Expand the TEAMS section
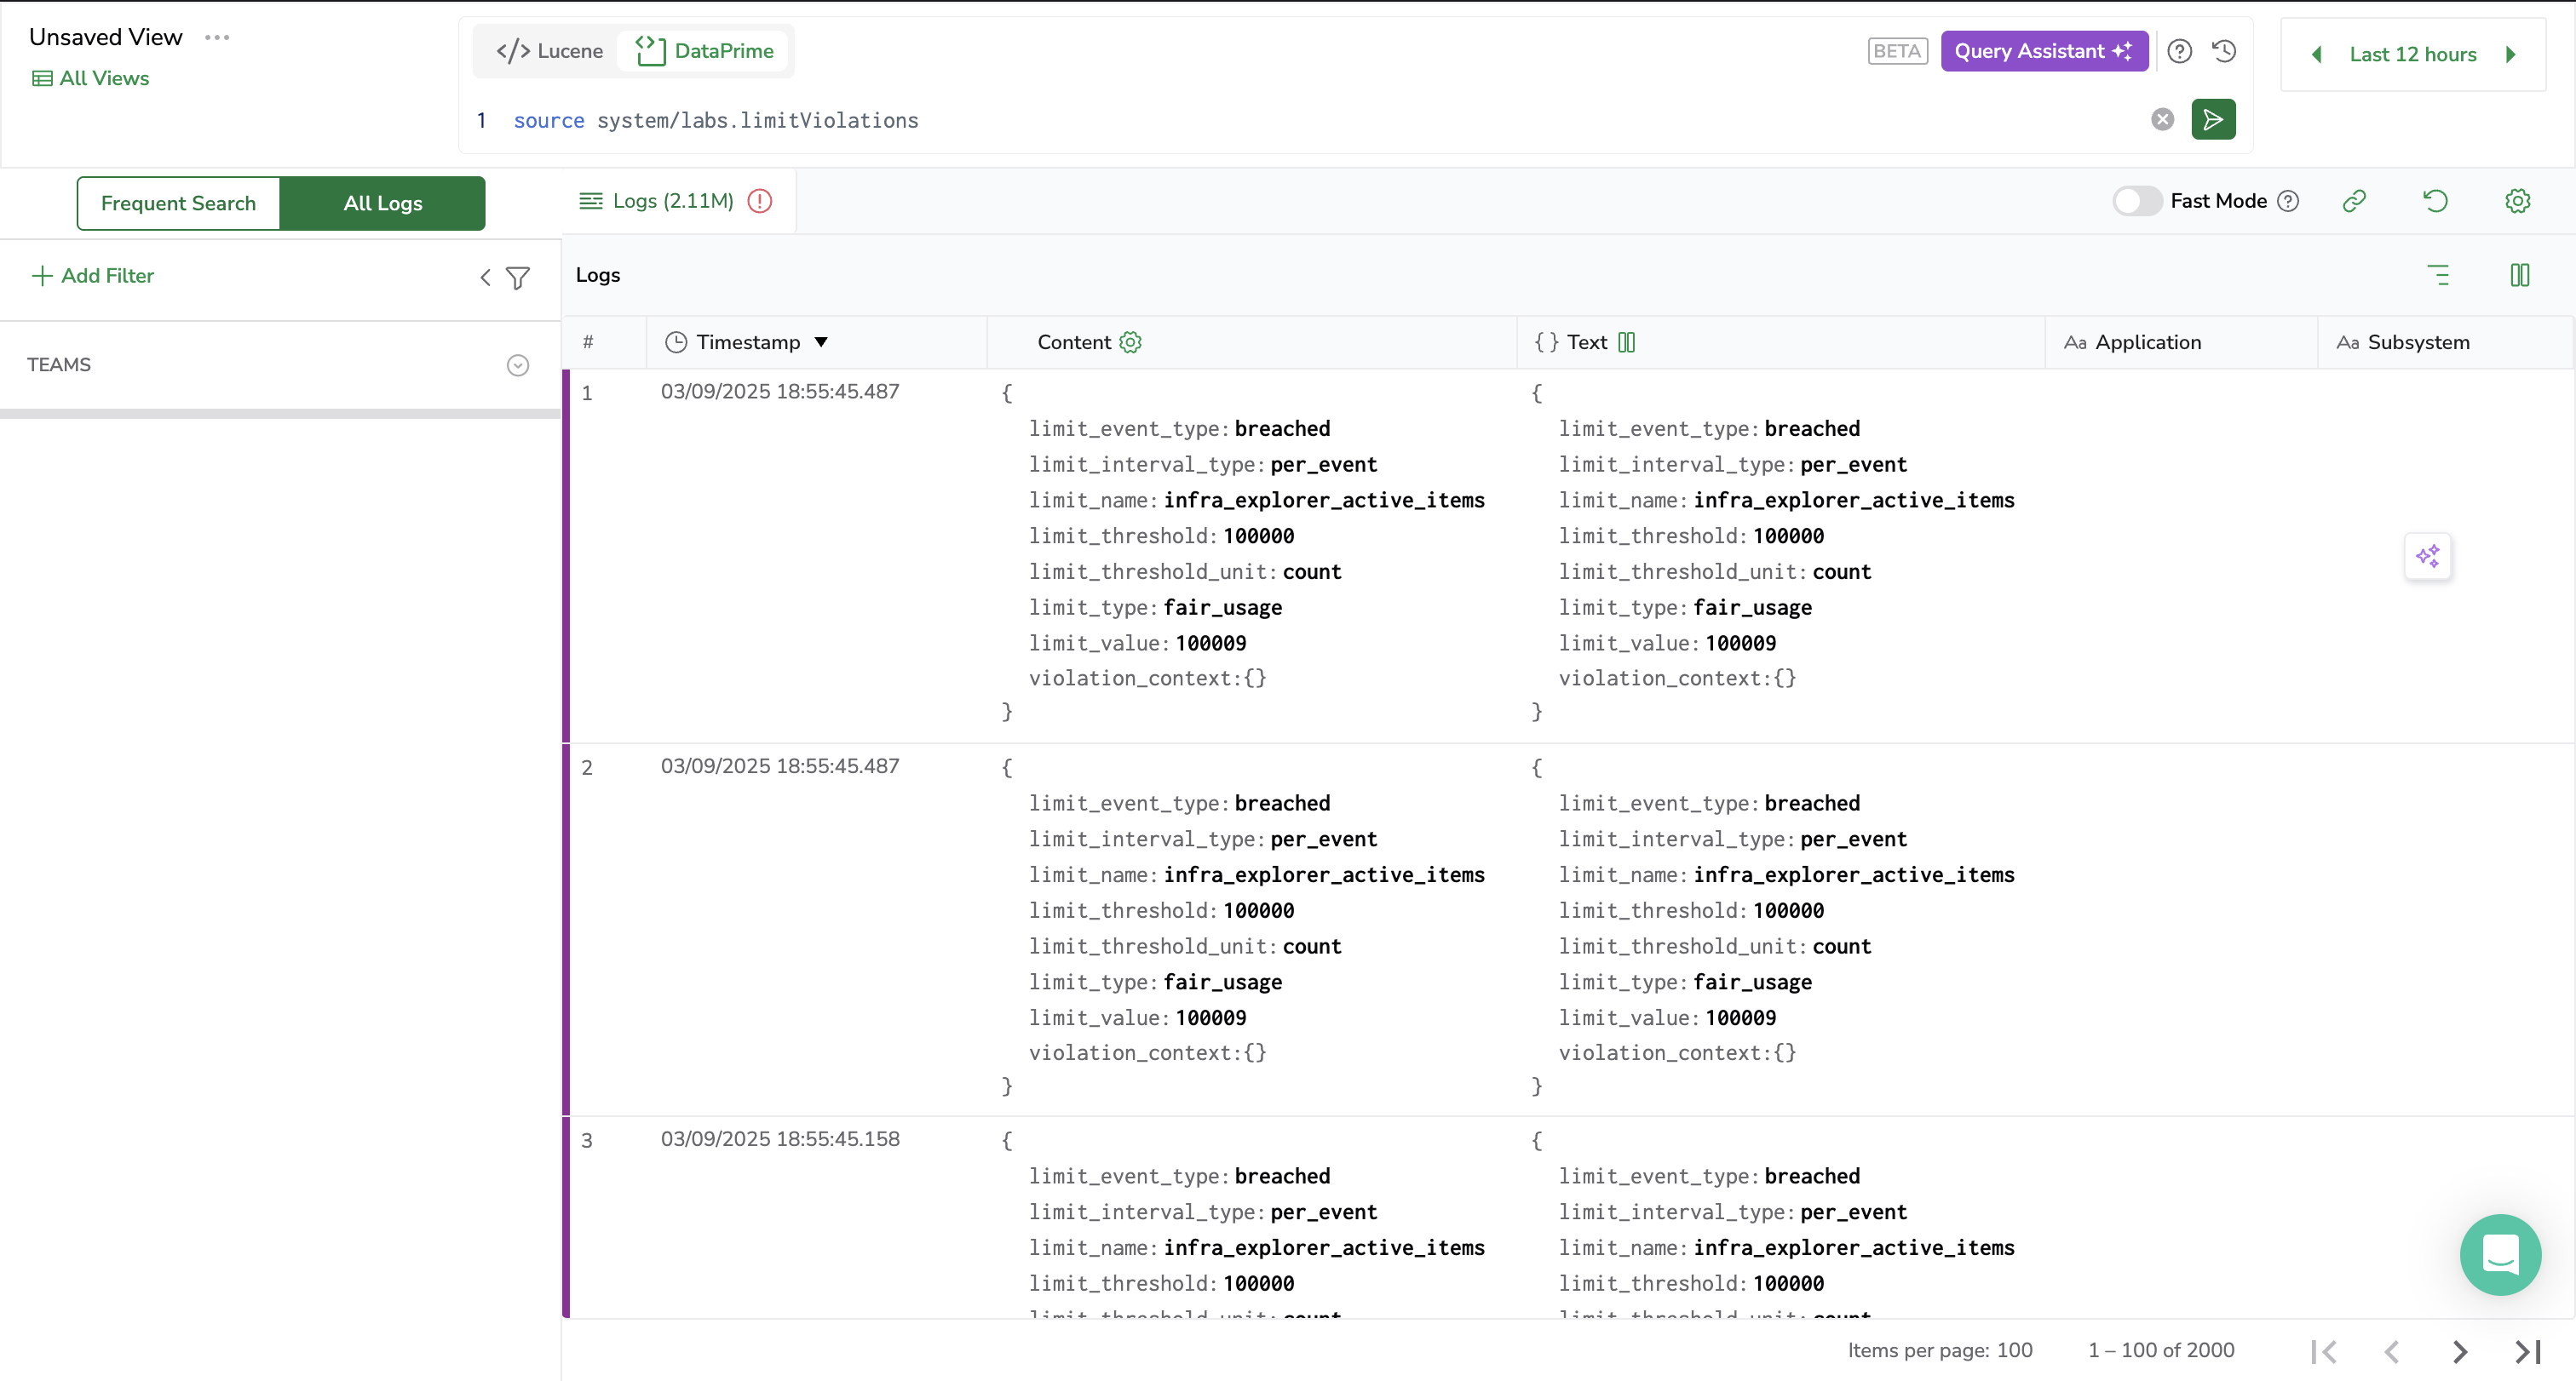Image resolution: width=2576 pixels, height=1381 pixels. pos(517,364)
